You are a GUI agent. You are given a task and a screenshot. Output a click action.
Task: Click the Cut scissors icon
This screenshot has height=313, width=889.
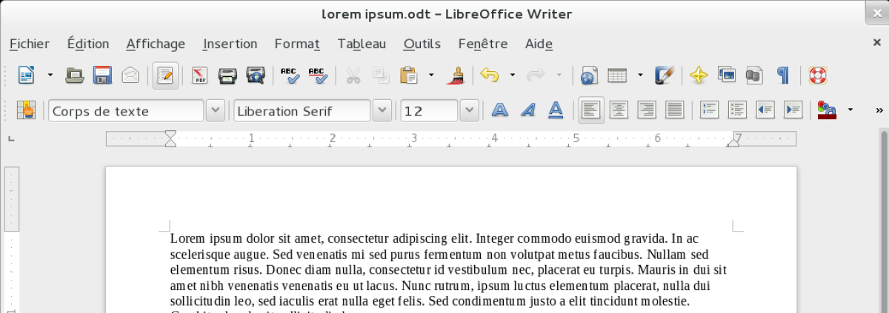pos(353,75)
